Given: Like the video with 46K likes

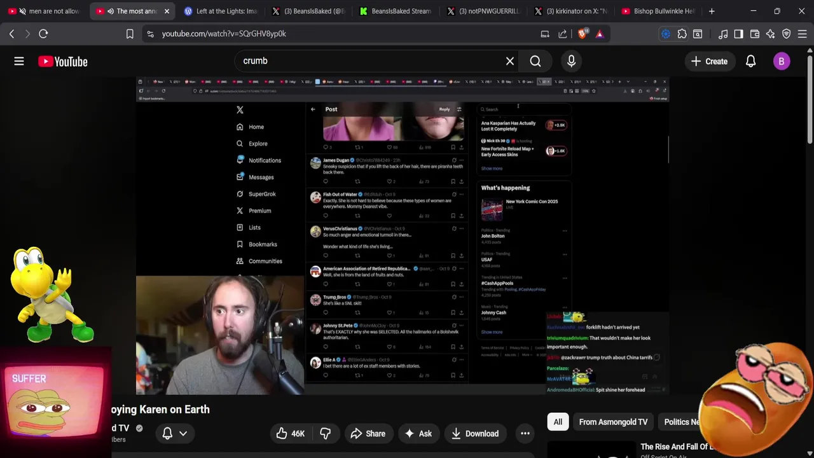Looking at the screenshot, I should [290, 434].
